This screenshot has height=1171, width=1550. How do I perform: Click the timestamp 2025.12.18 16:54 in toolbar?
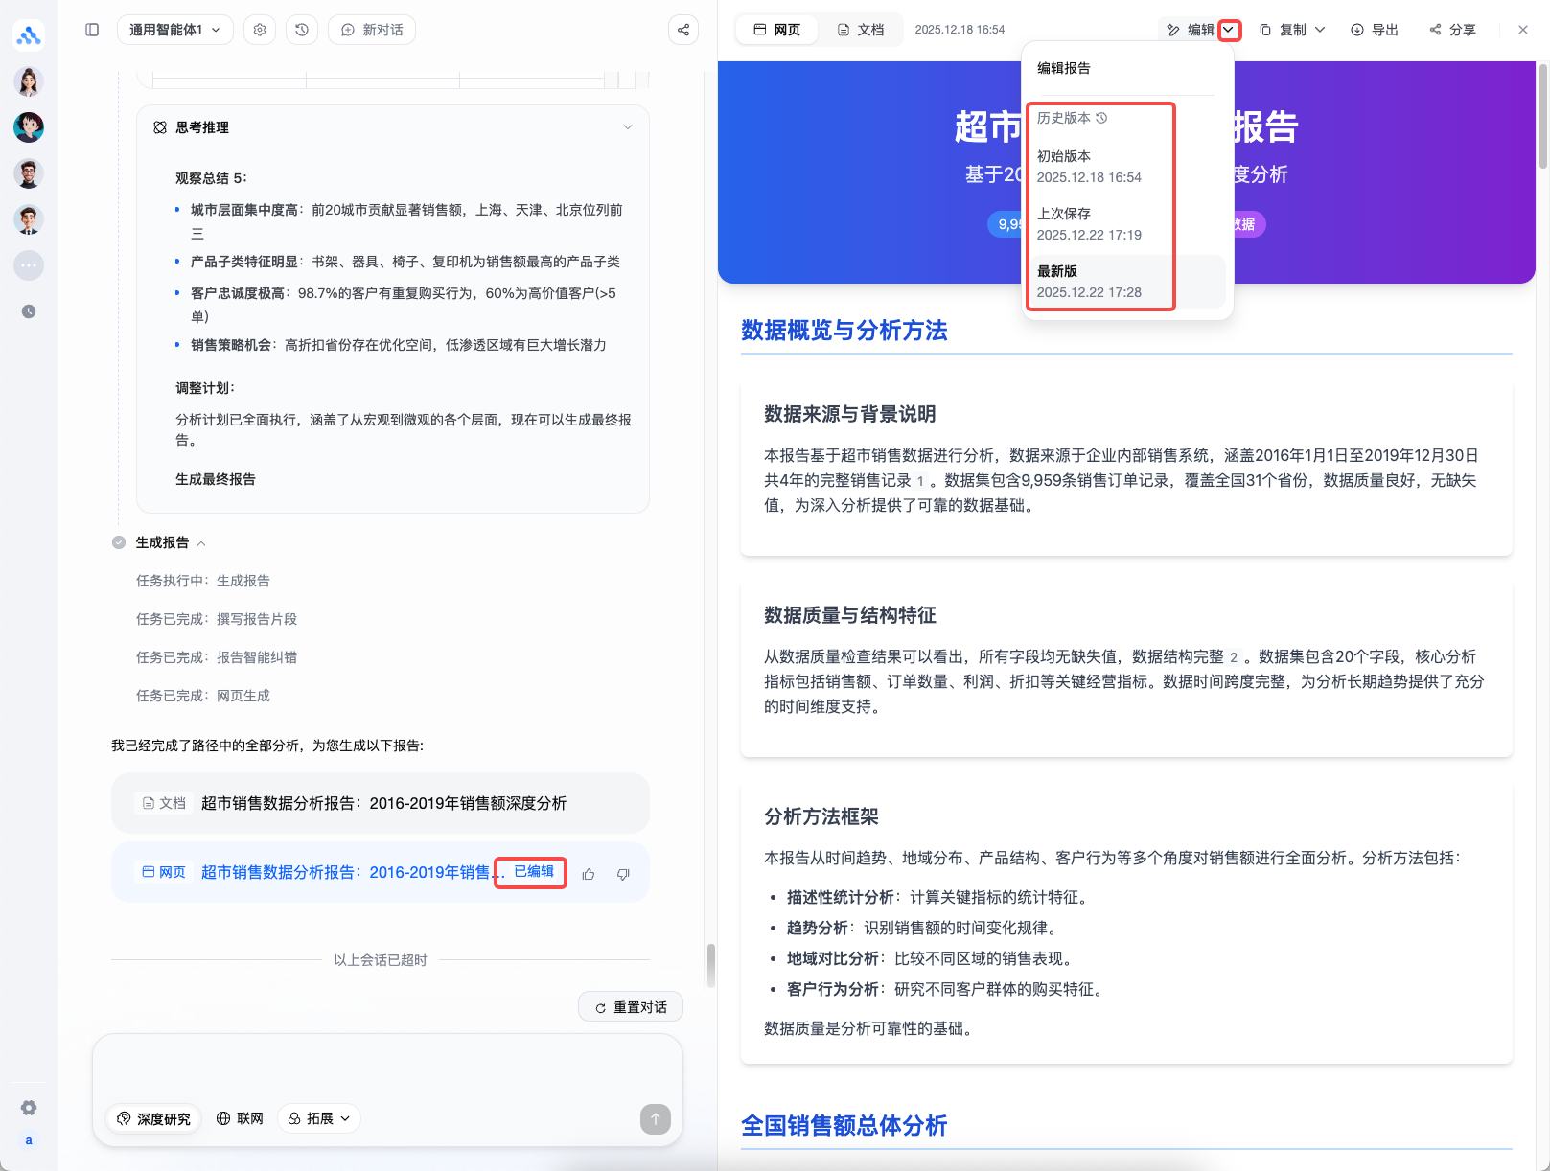pos(960,30)
